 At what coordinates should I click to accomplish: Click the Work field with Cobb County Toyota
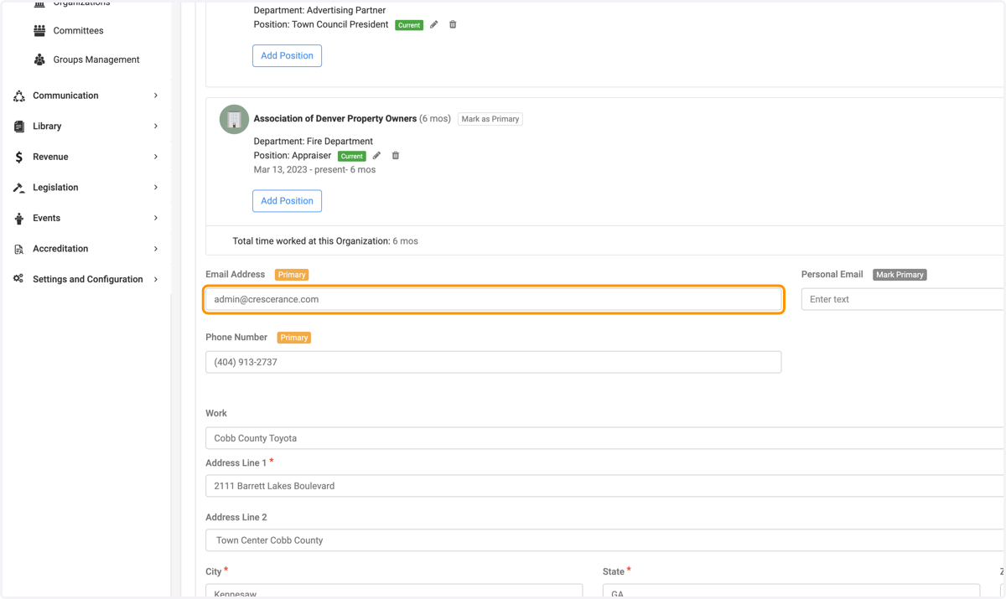coord(604,438)
